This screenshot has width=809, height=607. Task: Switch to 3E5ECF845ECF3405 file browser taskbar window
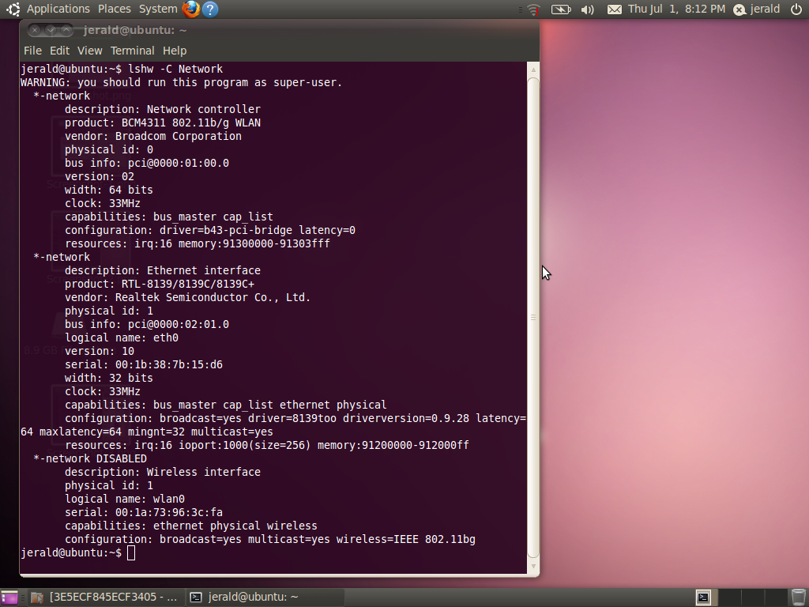pyautogui.click(x=106, y=598)
